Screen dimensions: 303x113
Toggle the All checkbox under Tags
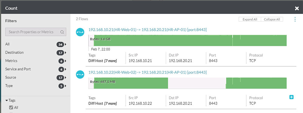(x=11, y=108)
